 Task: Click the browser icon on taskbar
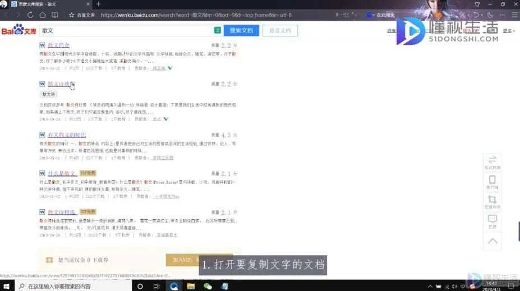coord(174,286)
